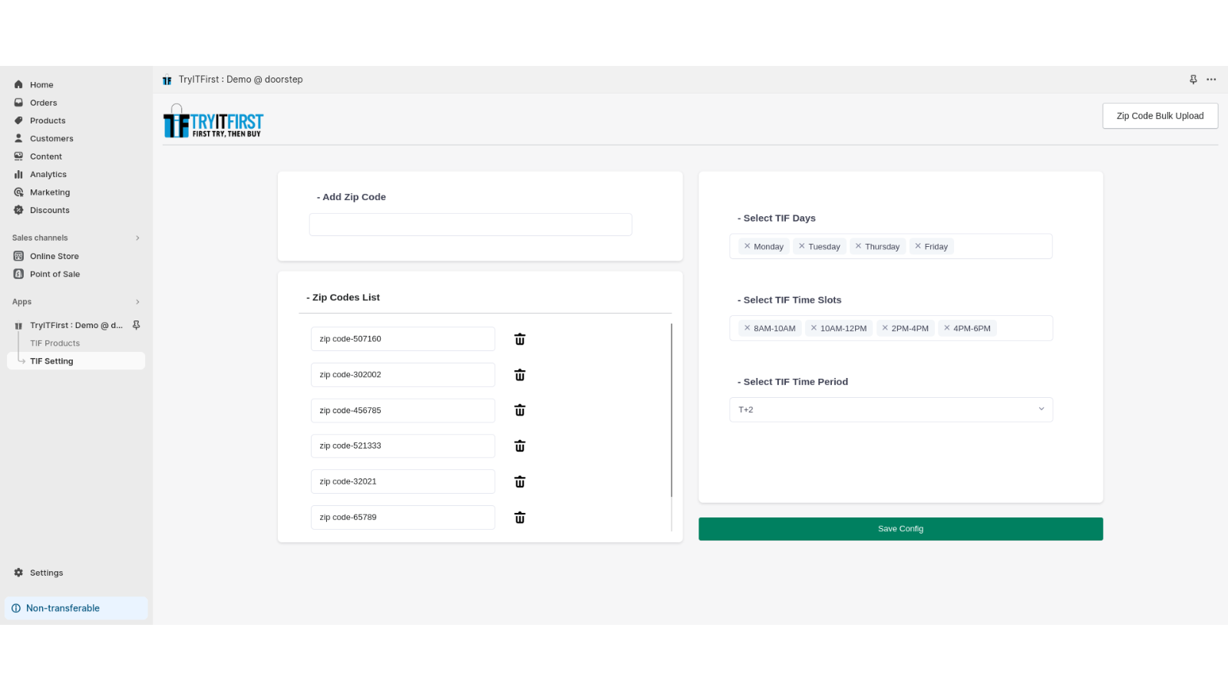Select TIF Setting in sidebar
Image resolution: width=1228 pixels, height=690 pixels.
(76, 361)
